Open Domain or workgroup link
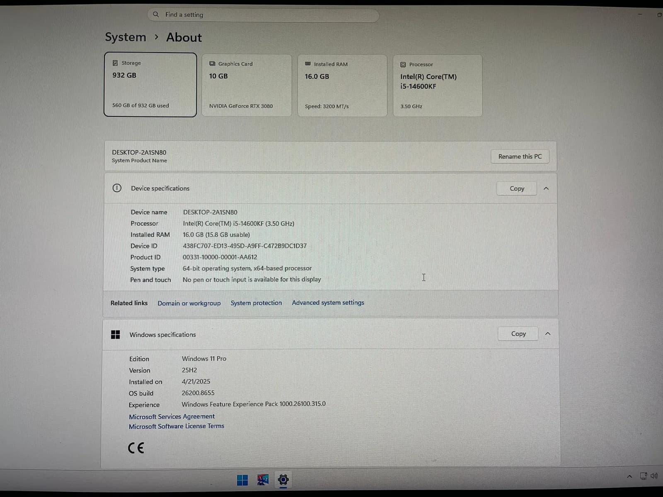Image resolution: width=663 pixels, height=497 pixels. tap(189, 303)
